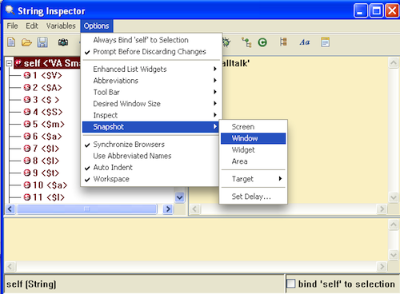Click Set Delay... menu entry
The image size is (400, 294).
253,197
